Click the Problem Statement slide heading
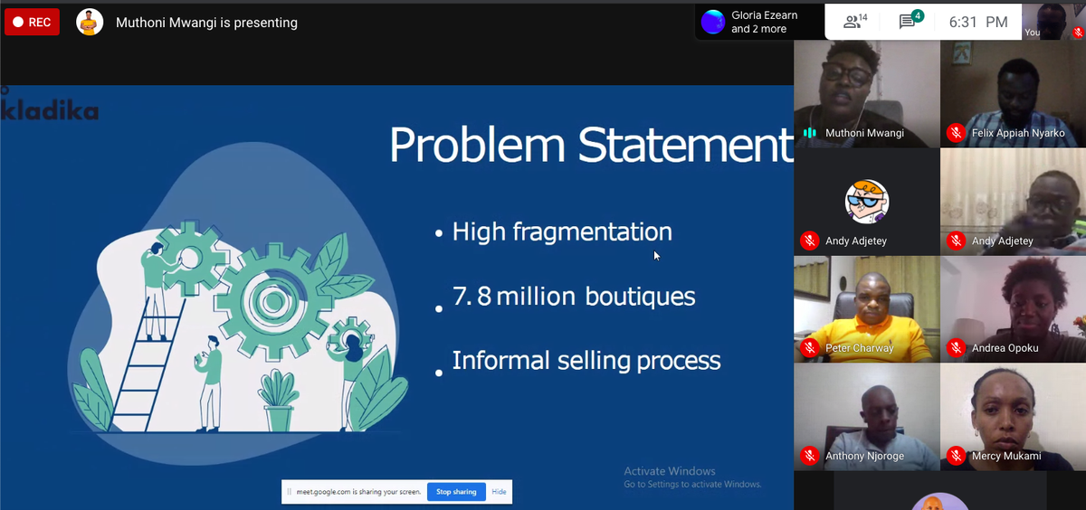Viewport: 1086px width, 510px height. click(x=591, y=146)
